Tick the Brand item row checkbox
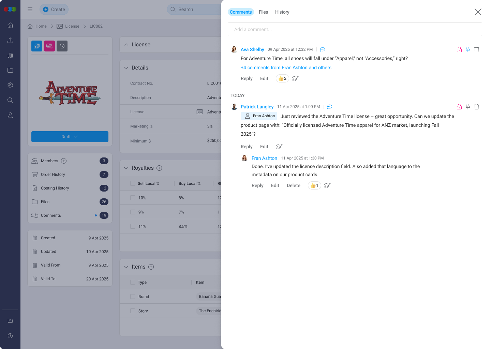 pos(133,297)
